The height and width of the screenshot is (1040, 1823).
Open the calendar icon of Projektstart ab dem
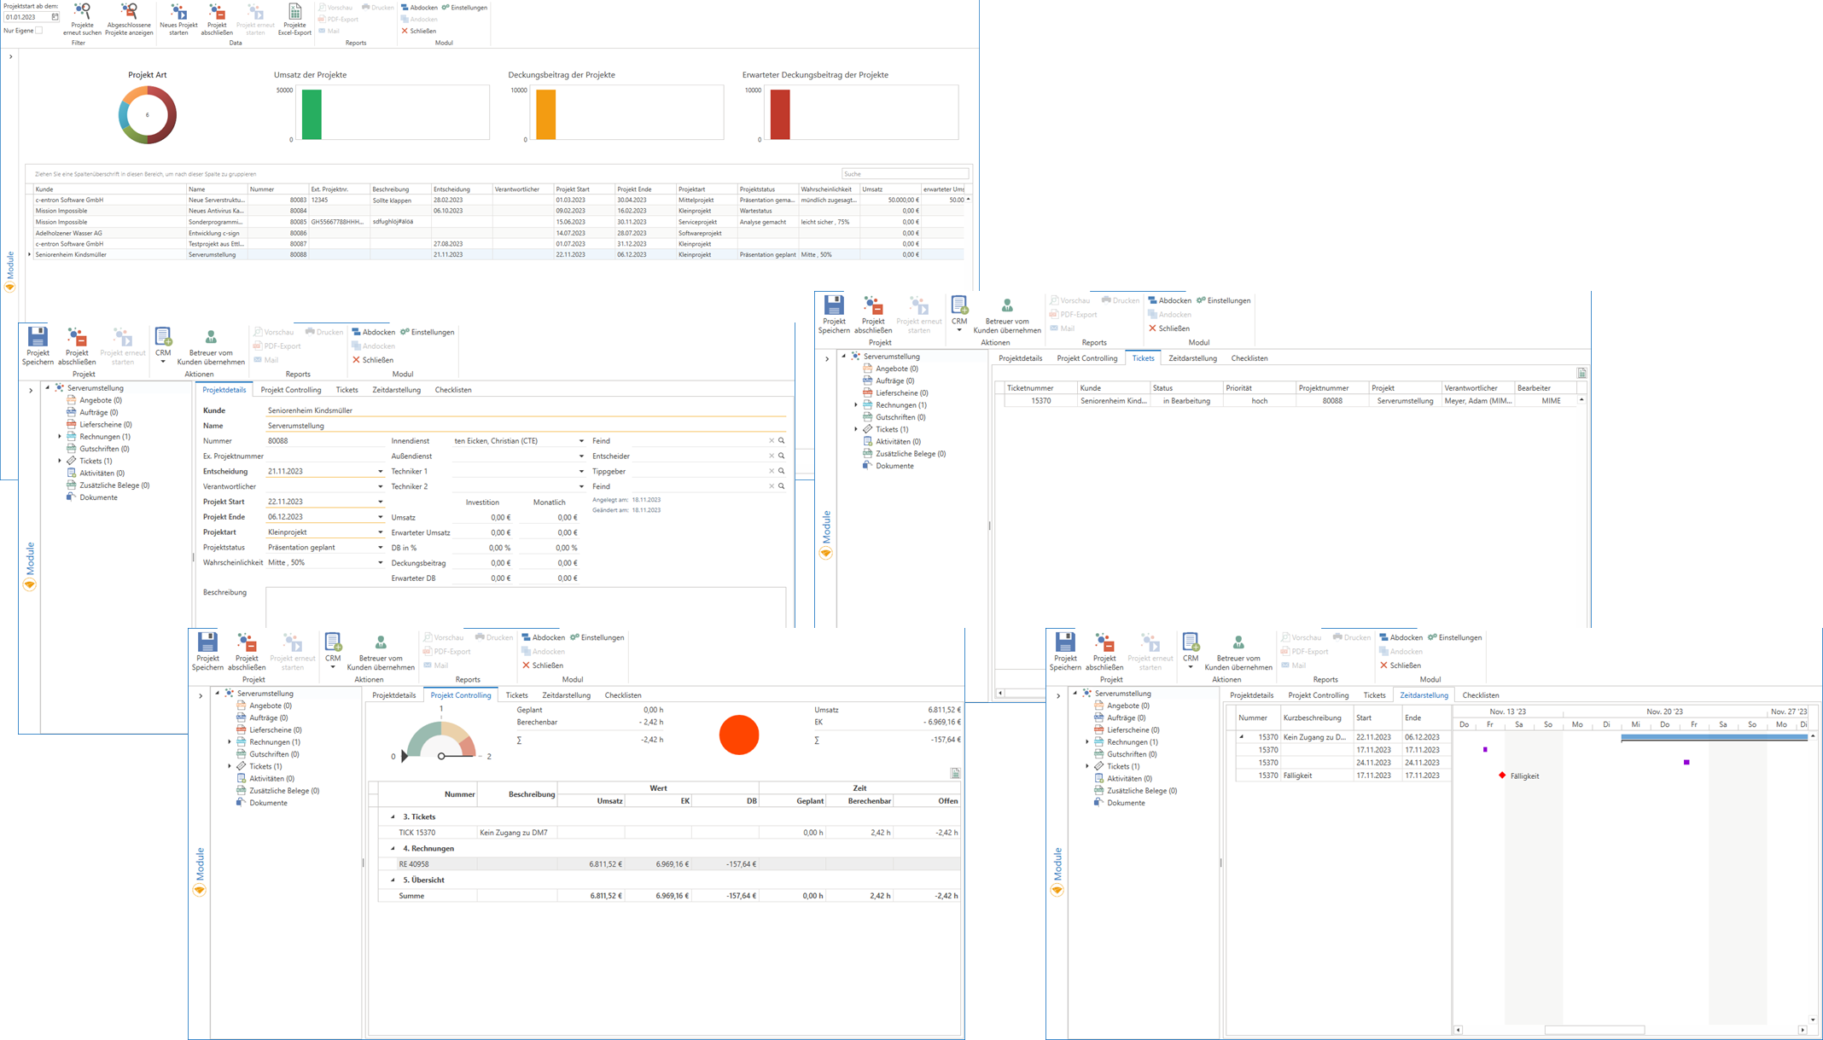[55, 17]
